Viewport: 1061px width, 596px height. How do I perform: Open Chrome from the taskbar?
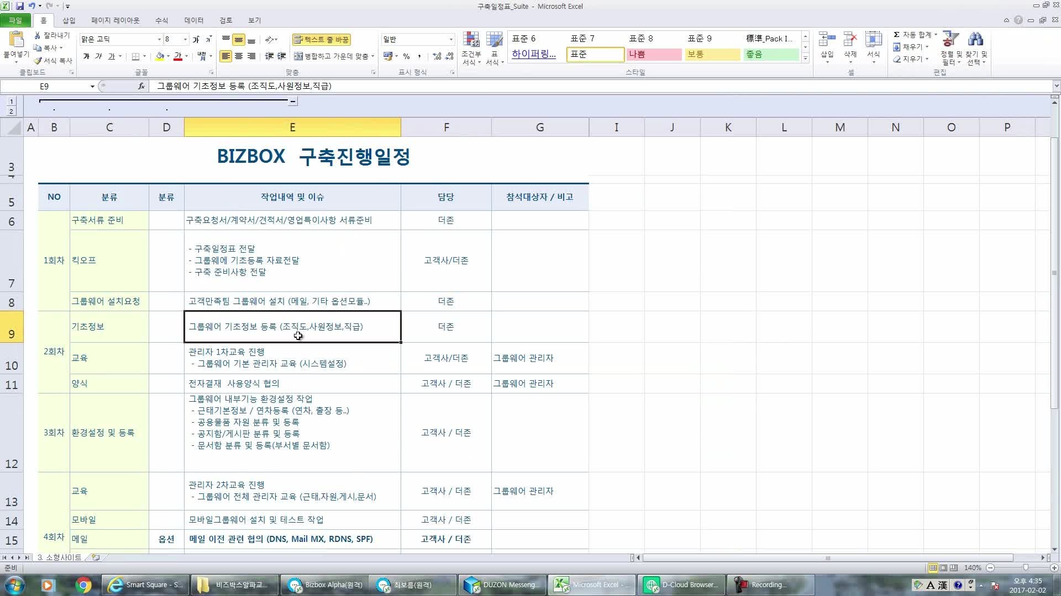click(83, 585)
